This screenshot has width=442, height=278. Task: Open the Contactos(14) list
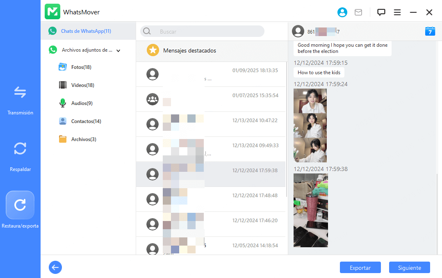click(x=86, y=121)
